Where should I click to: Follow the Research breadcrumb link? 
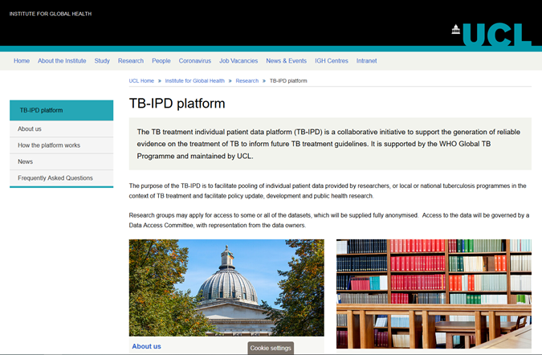point(247,81)
